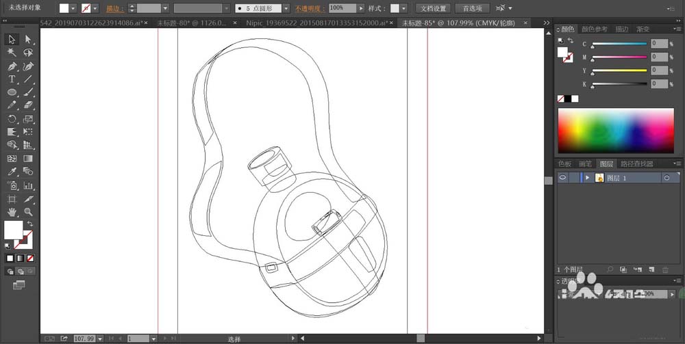Select the Selection tool (black arrow)
This screenshot has width=685, height=344.
click(x=12, y=39)
